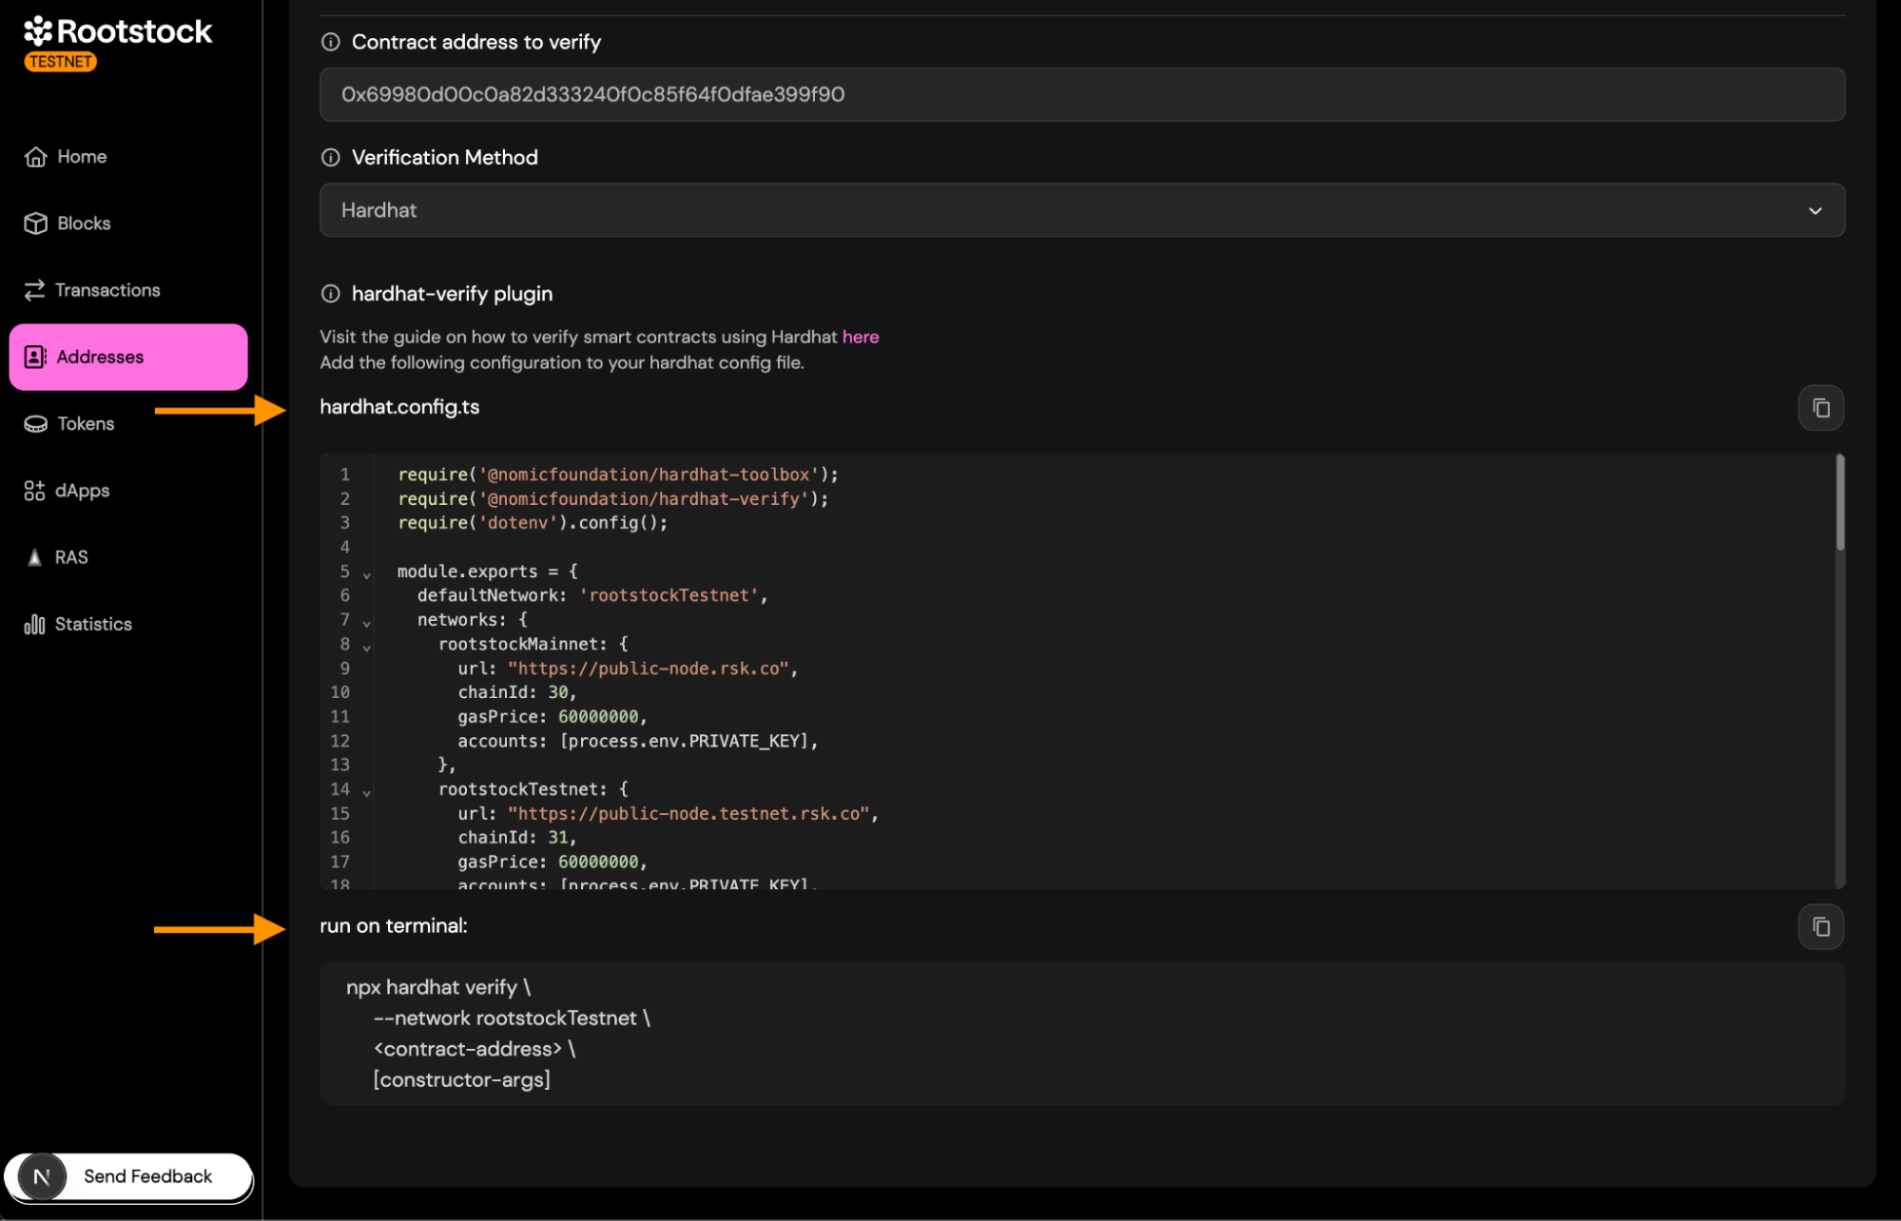Collapse rootstockMainnet block on line 8
This screenshot has height=1221, width=1901.
[366, 648]
